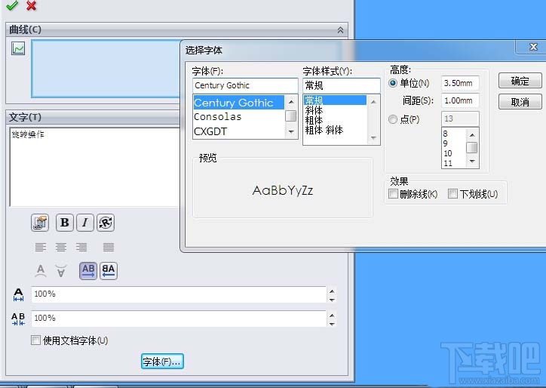Select 常规 in the style list

(x=335, y=100)
